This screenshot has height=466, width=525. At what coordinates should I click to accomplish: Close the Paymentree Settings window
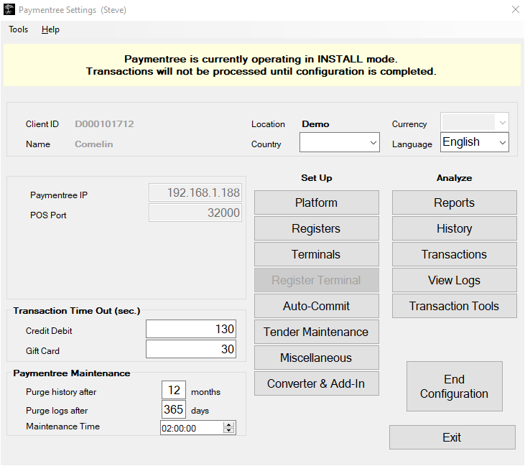pos(515,9)
